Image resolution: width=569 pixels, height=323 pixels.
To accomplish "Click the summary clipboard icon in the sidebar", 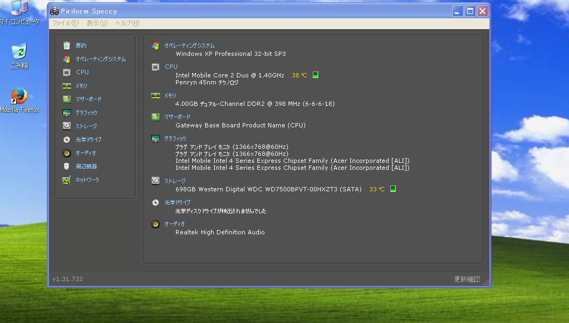I will (x=66, y=45).
